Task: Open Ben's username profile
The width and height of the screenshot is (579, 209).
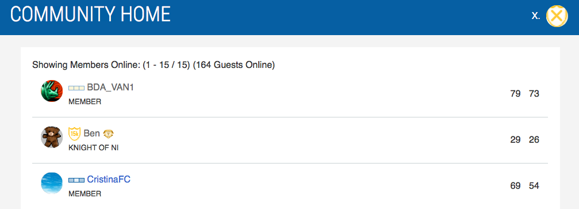Action: [92, 134]
